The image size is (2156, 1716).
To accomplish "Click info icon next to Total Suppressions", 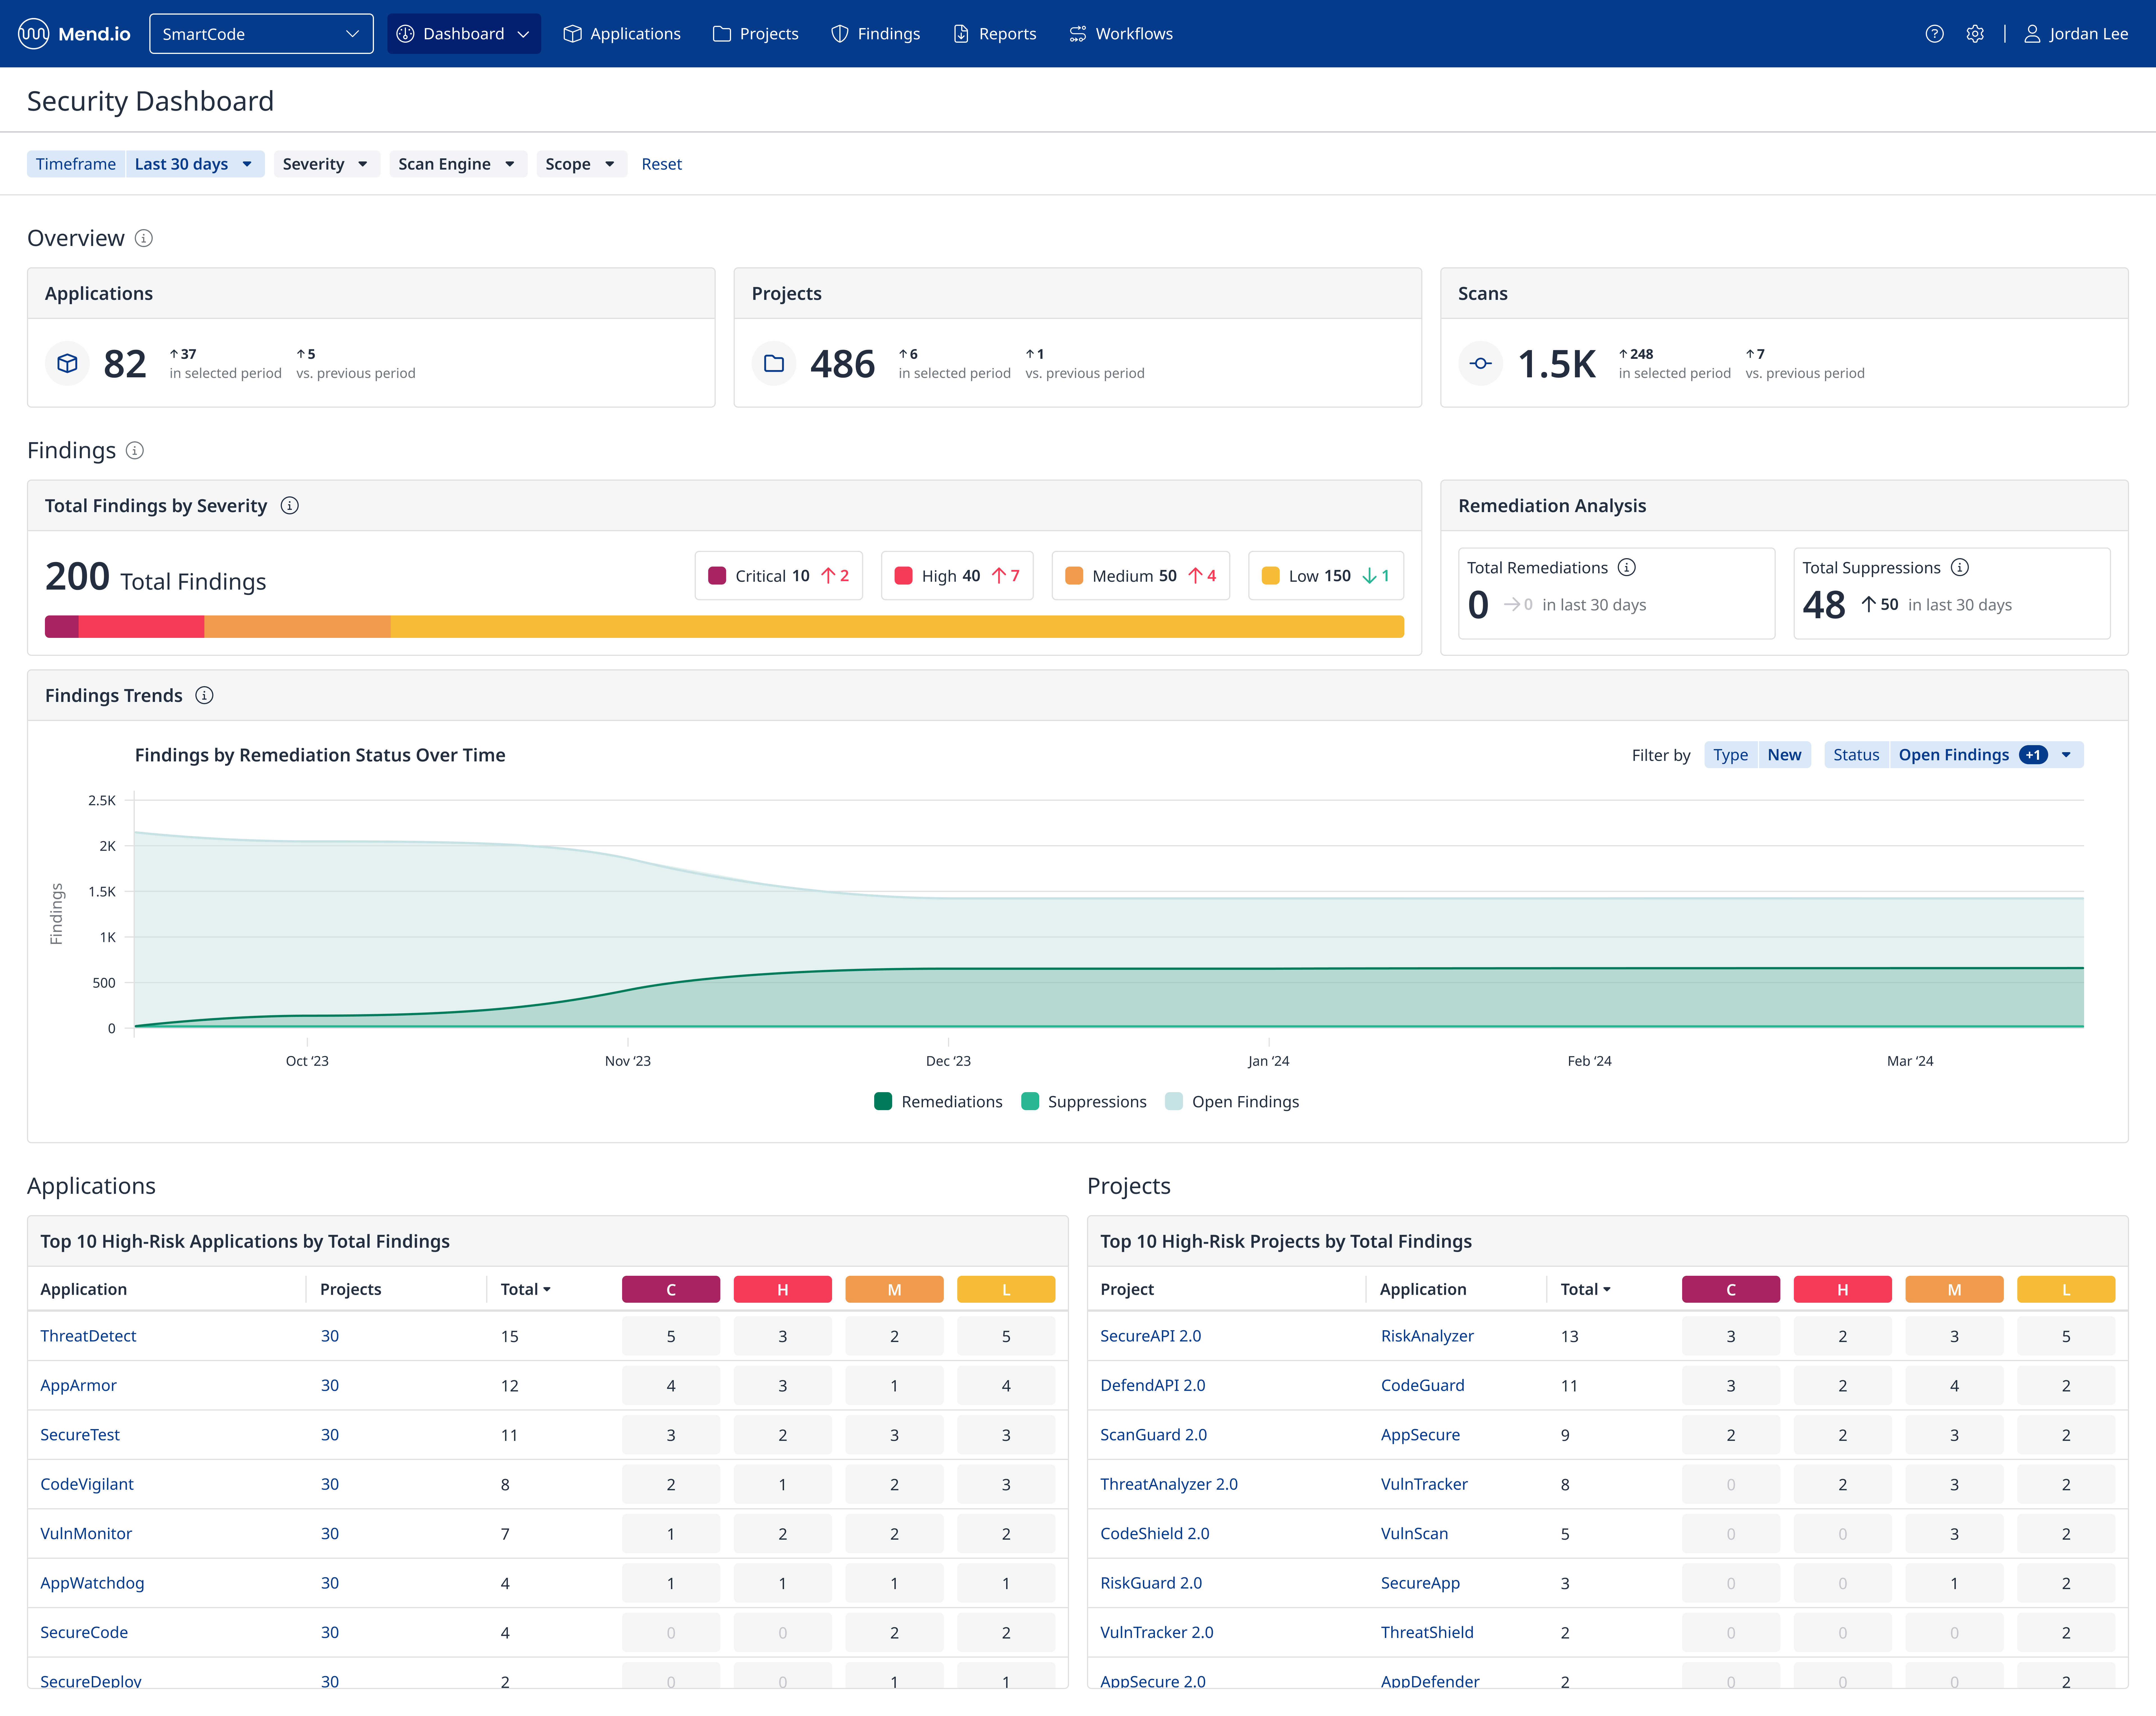I will pyautogui.click(x=1960, y=567).
